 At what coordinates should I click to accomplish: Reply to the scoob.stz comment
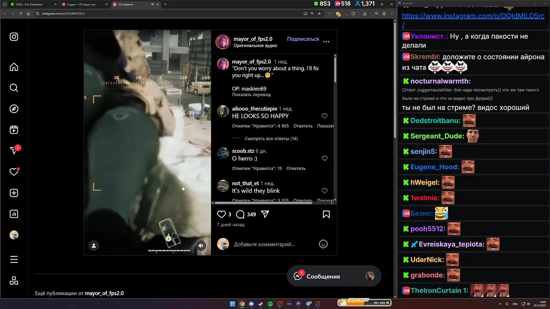[x=296, y=169]
